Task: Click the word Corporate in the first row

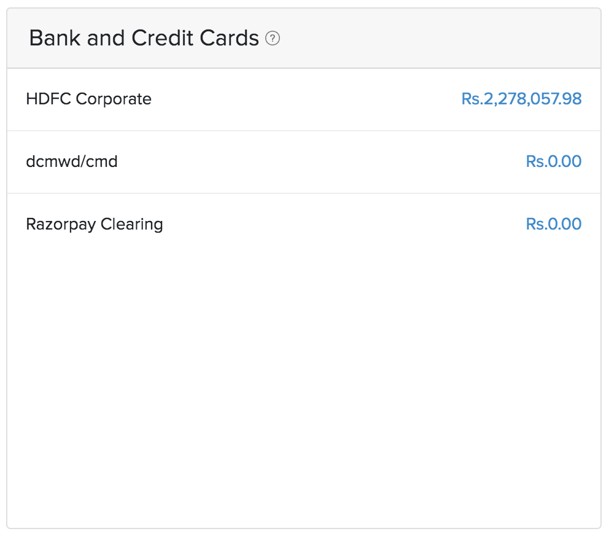Action: 114,99
